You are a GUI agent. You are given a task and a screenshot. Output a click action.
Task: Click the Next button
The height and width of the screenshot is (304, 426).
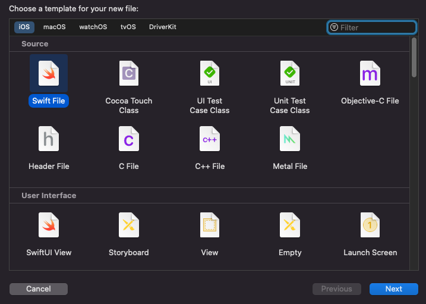(x=394, y=289)
